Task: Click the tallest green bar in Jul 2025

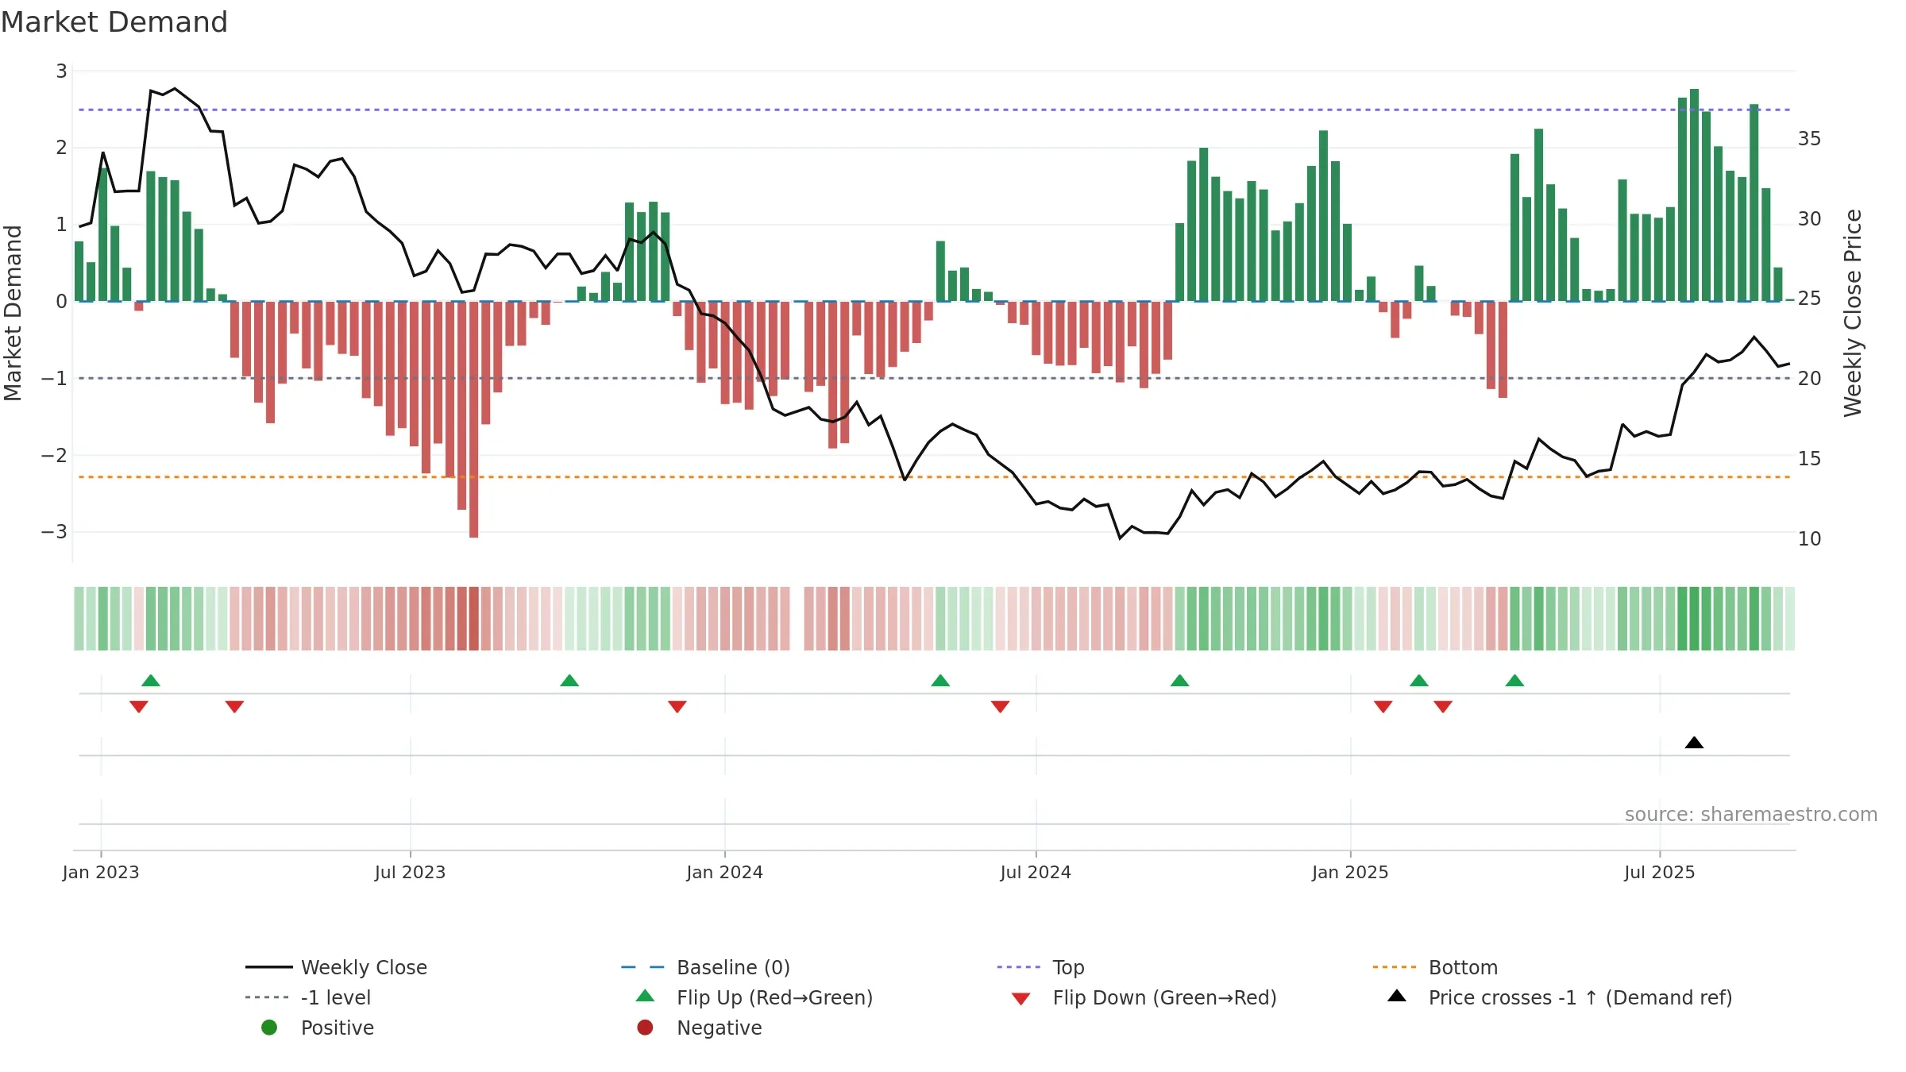Action: (x=1694, y=195)
